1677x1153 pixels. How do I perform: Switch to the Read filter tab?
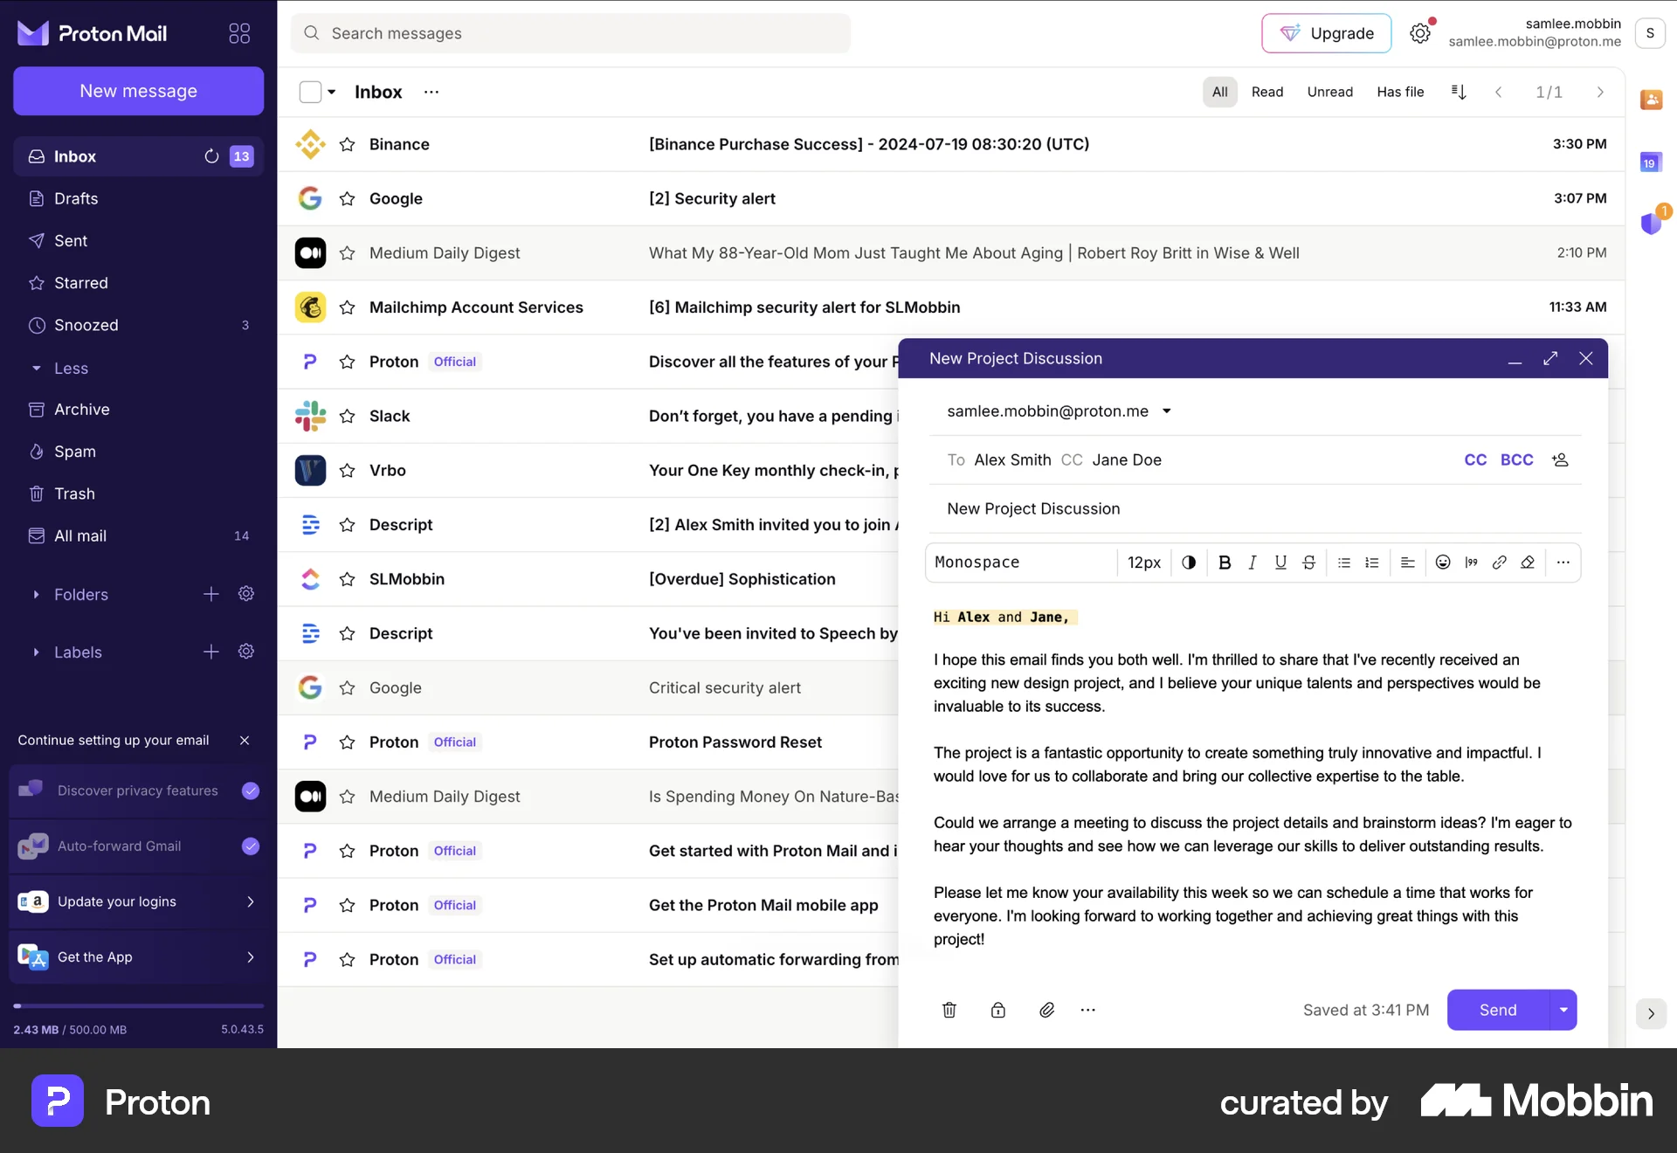pos(1267,92)
